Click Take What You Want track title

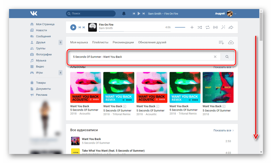113,151
